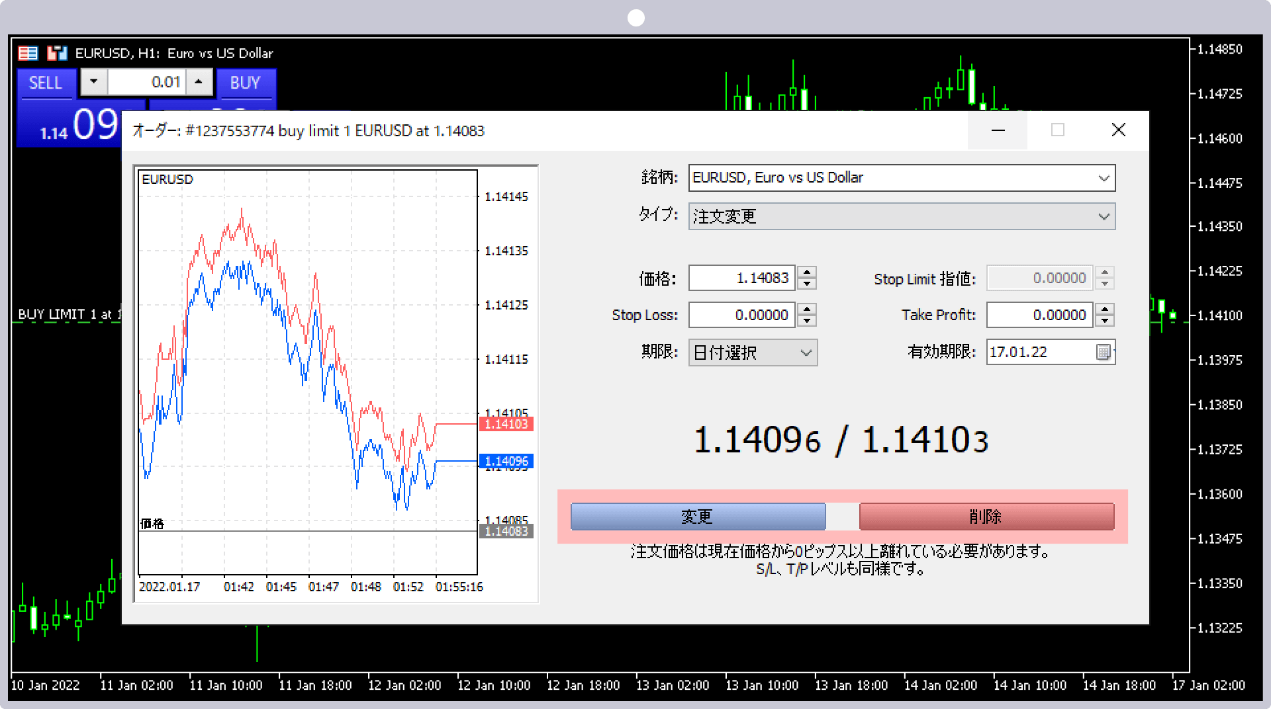Open the calendar picker for 有効期限
The height and width of the screenshot is (709, 1271).
[1104, 353]
